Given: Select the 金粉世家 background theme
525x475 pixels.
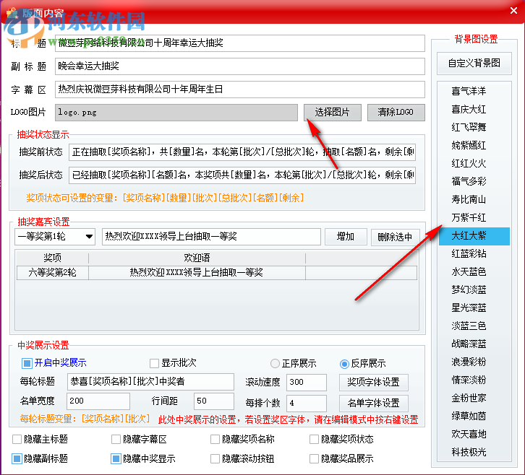Looking at the screenshot, I should click(474, 398).
